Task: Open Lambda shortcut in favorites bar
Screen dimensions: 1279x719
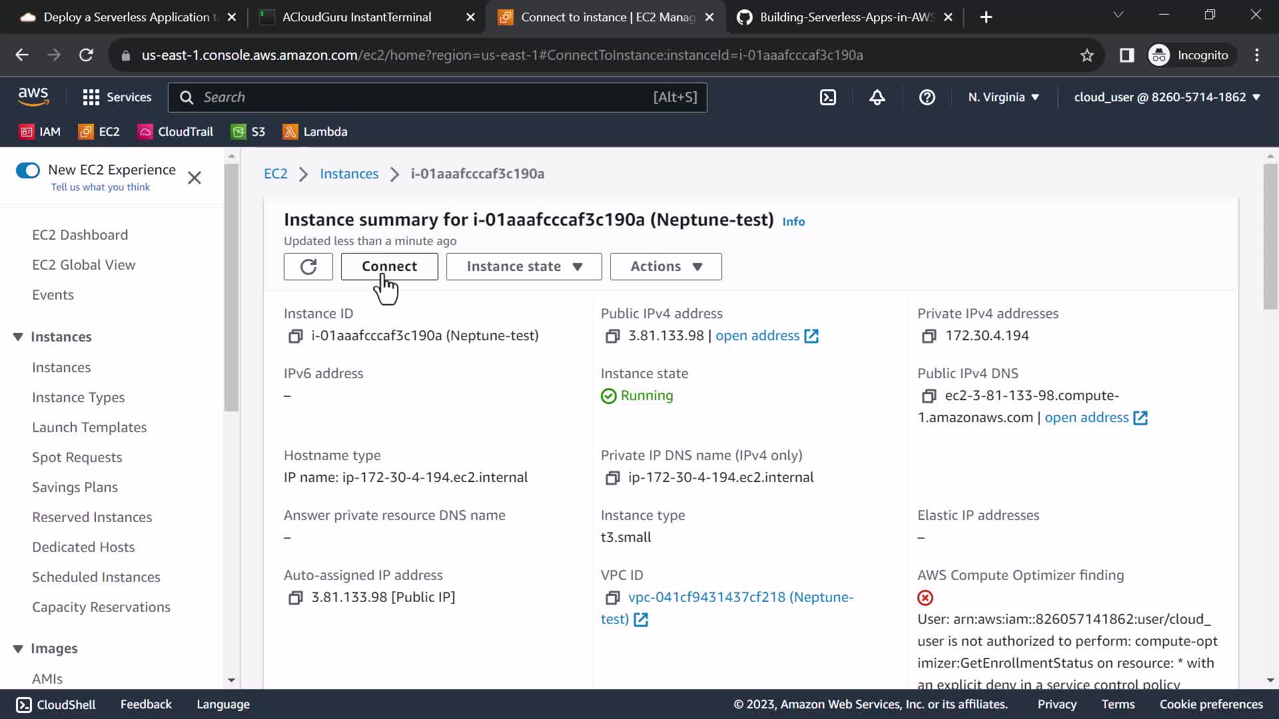Action: (x=315, y=132)
